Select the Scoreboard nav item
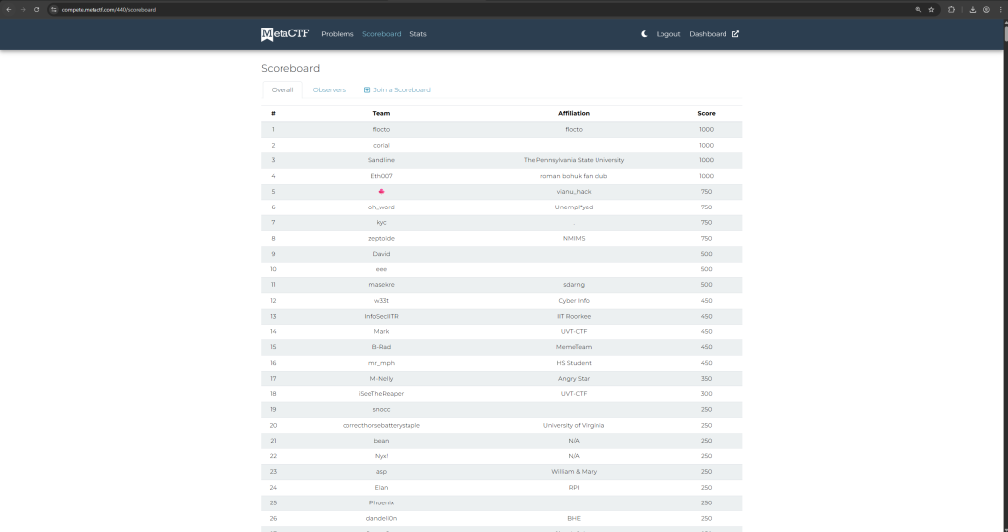1008x532 pixels. (x=381, y=34)
